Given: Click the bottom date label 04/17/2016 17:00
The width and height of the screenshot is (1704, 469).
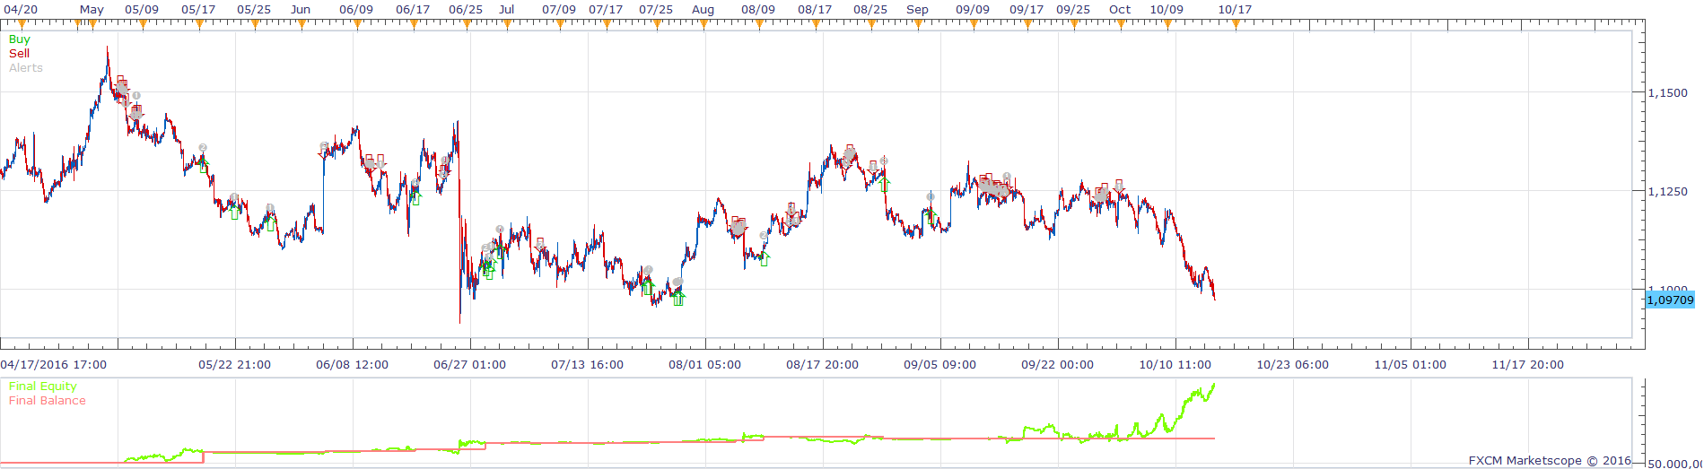Looking at the screenshot, I should 54,365.
